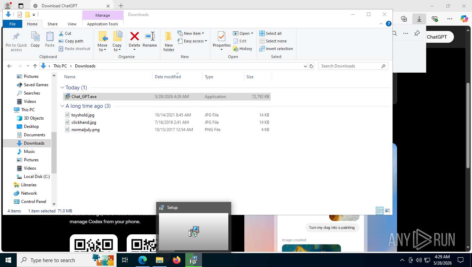Select Local Disk (C:) in navigation pane
Viewport: 472px width, 267px height.
click(33, 177)
